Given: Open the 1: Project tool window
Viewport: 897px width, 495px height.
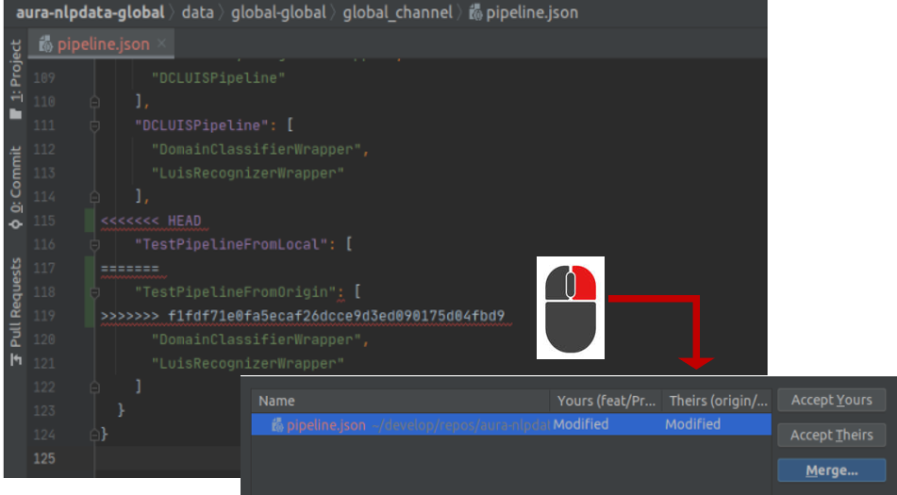Looking at the screenshot, I should tap(15, 79).
